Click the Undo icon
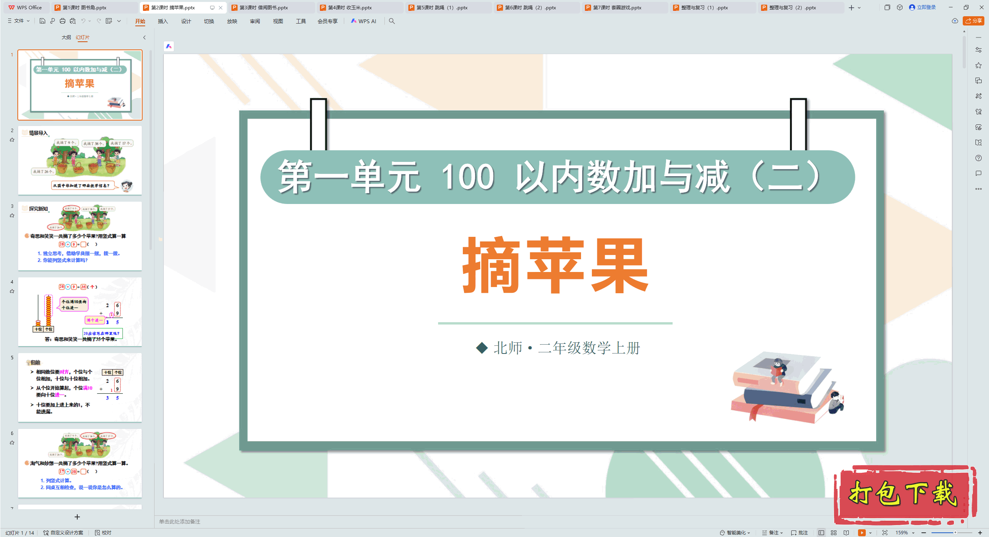This screenshot has width=989, height=537. pyautogui.click(x=83, y=22)
